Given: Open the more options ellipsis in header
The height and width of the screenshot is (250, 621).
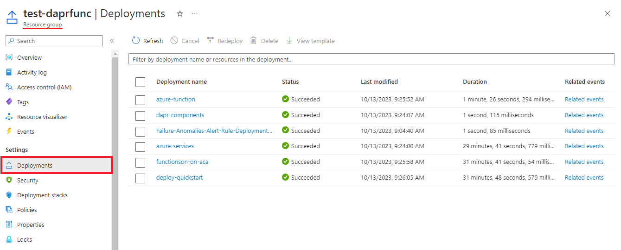Looking at the screenshot, I should tap(195, 14).
